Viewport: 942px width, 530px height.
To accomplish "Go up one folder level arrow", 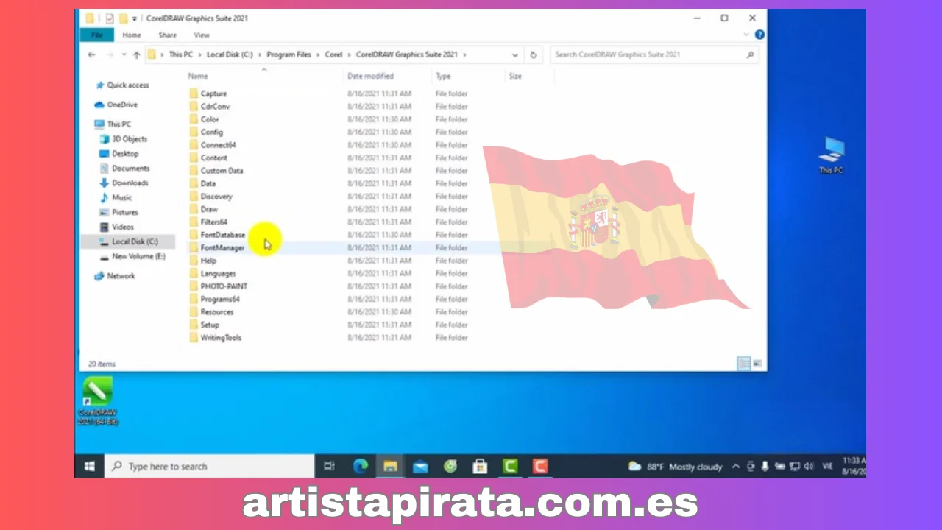I will click(x=136, y=54).
